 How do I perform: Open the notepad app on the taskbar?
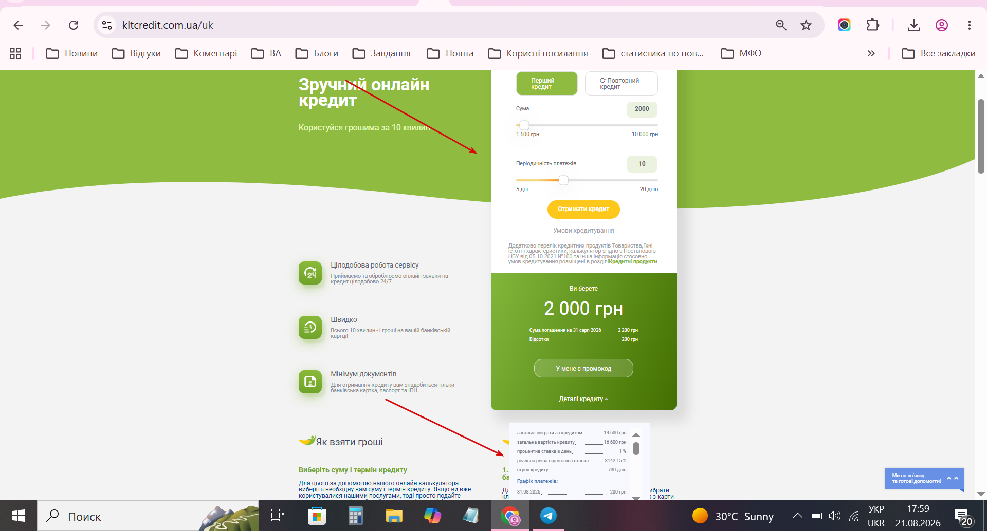click(x=471, y=516)
